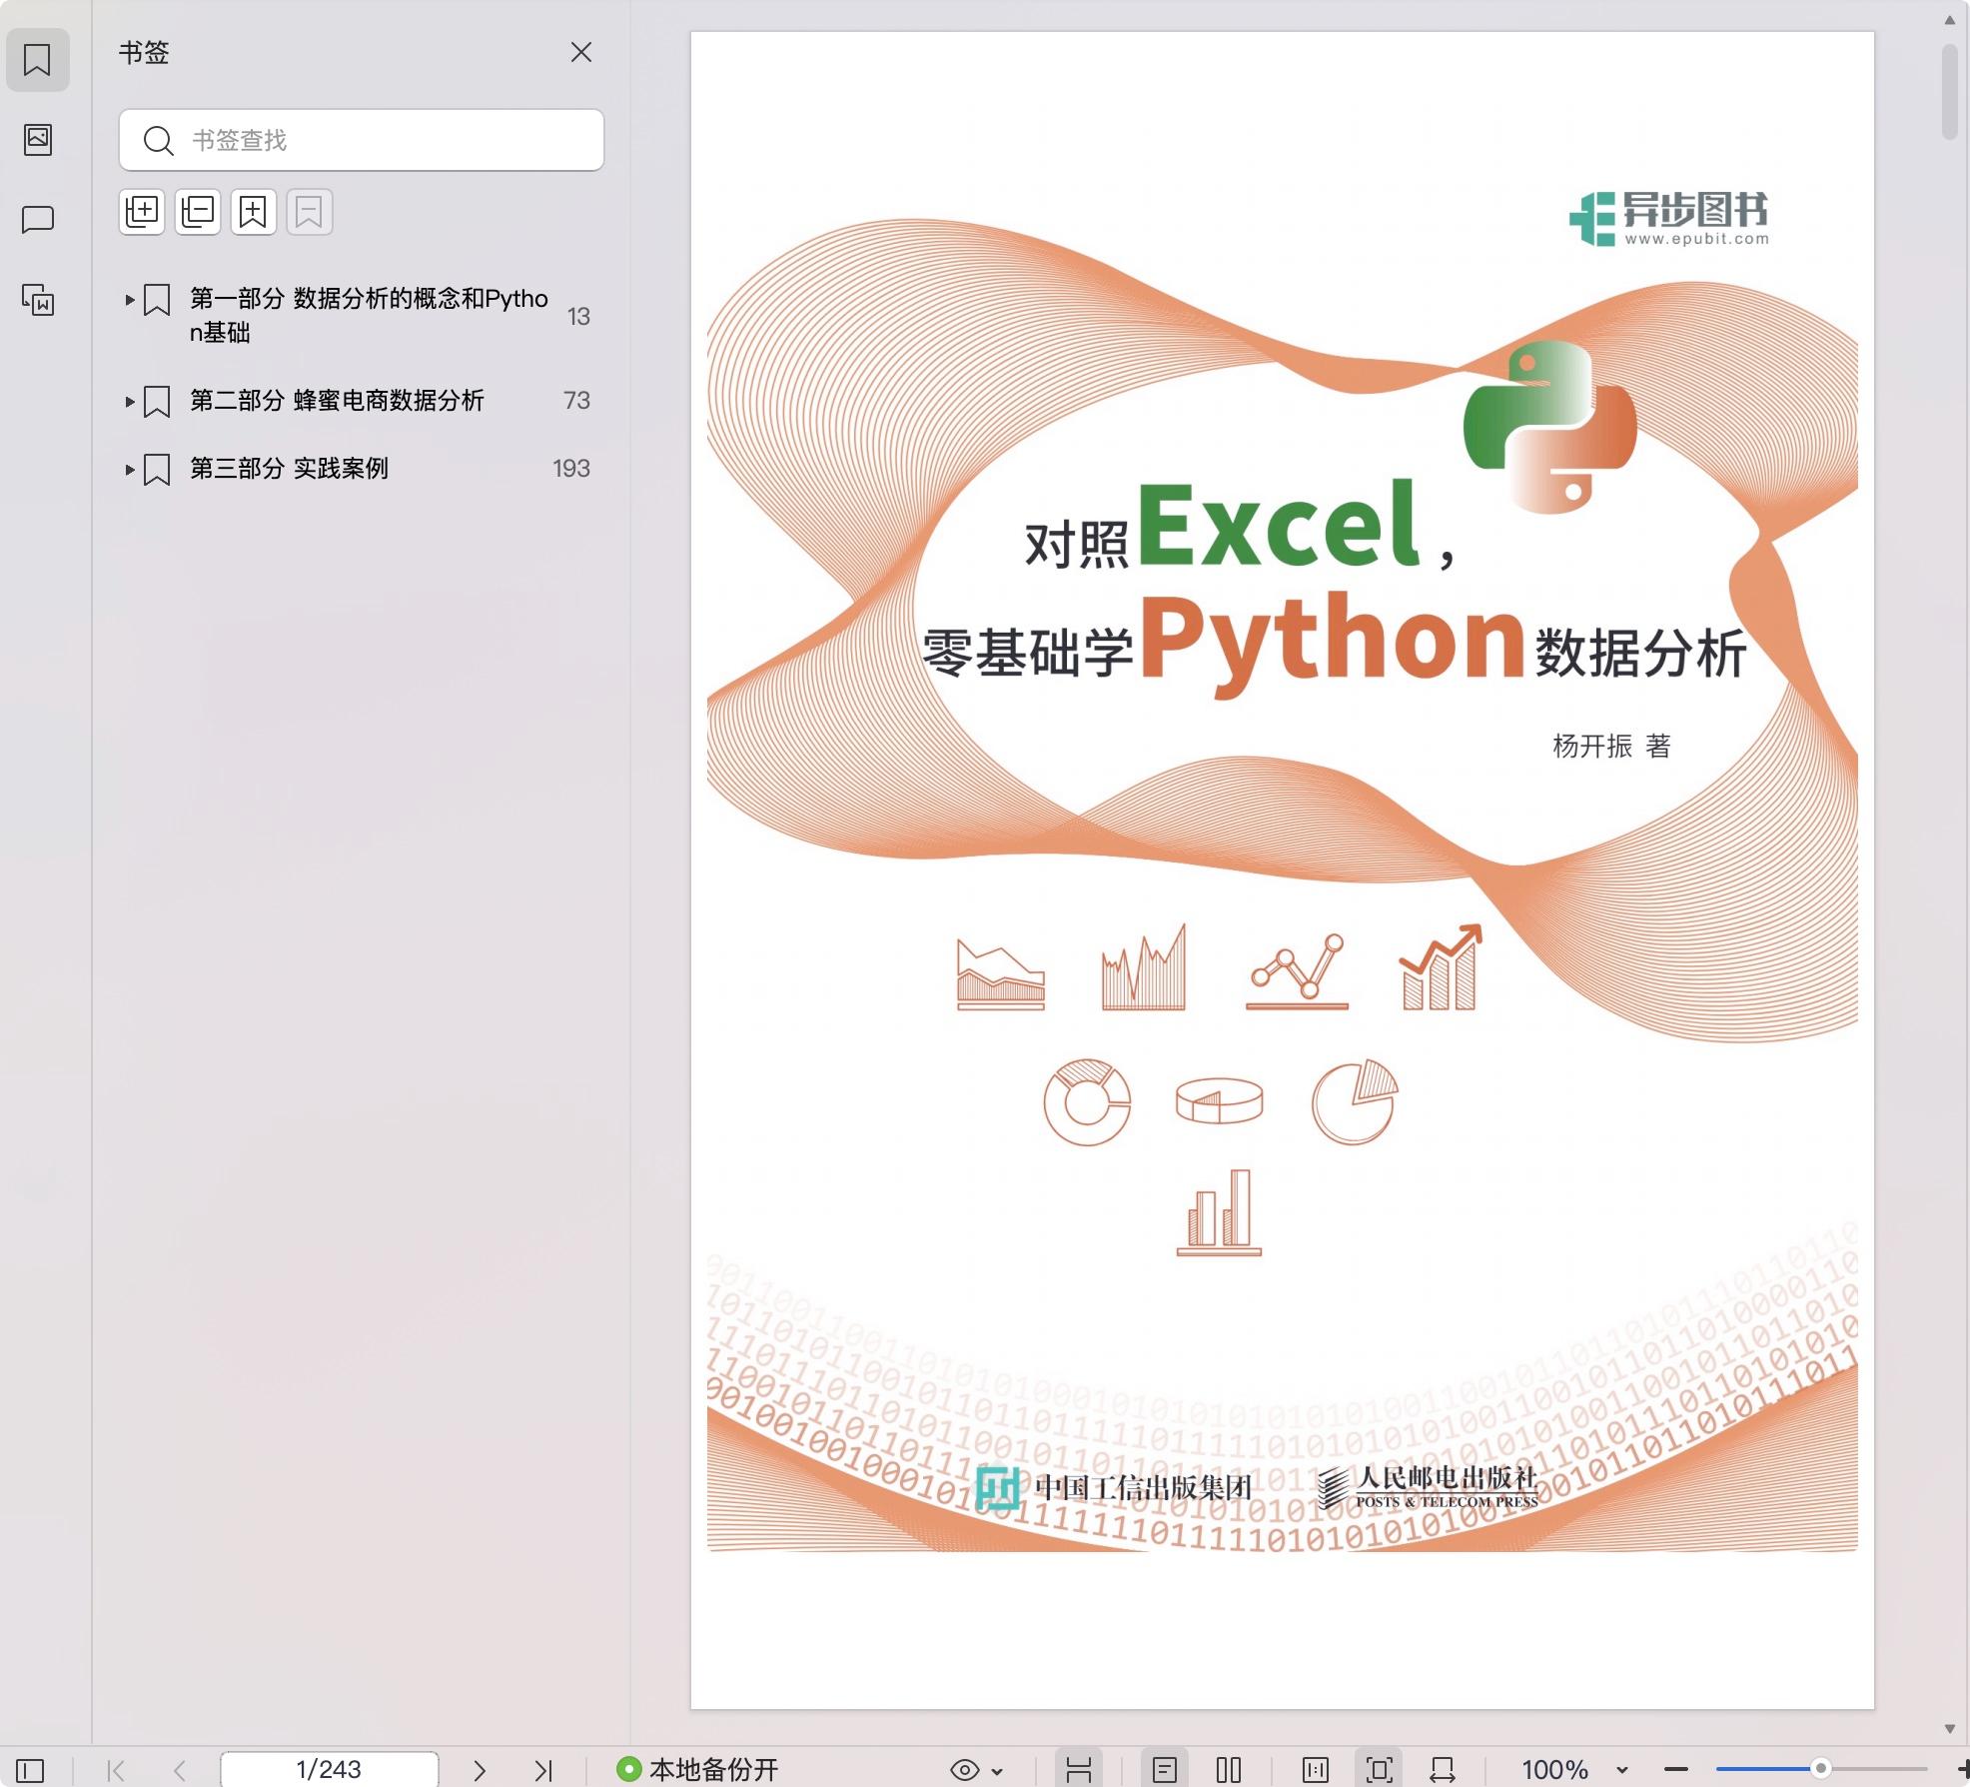Collapse all bookmarks button

pos(198,212)
